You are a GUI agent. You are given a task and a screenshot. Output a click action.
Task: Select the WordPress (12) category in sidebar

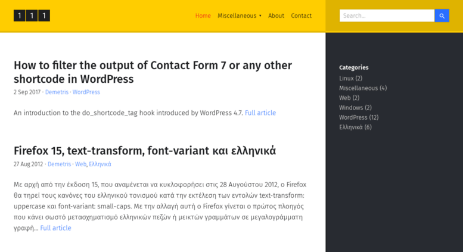click(x=359, y=117)
